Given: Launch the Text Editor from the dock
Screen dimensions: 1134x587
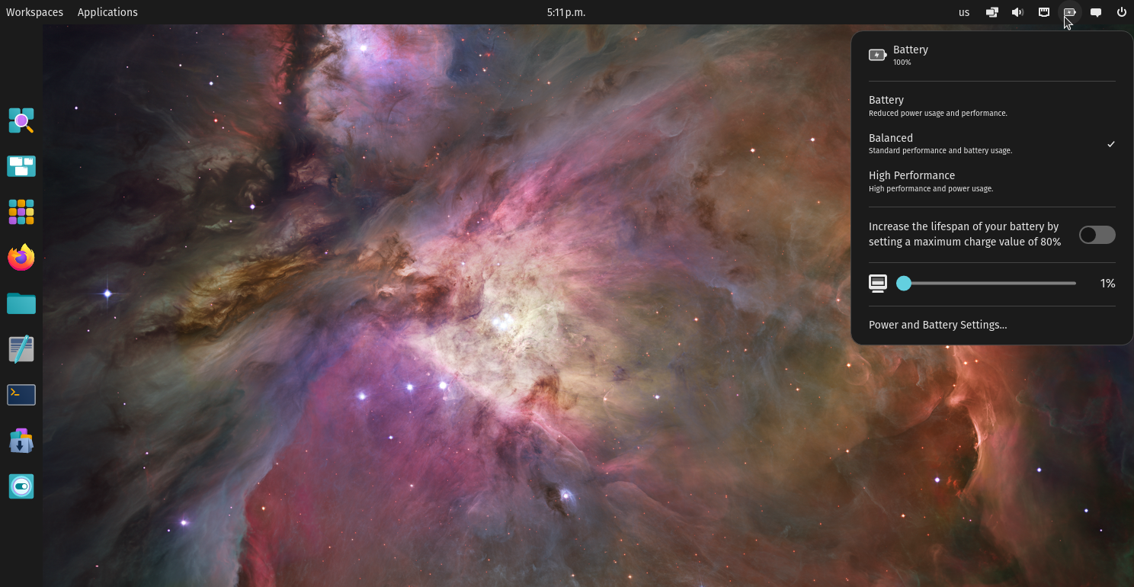Looking at the screenshot, I should coord(21,349).
